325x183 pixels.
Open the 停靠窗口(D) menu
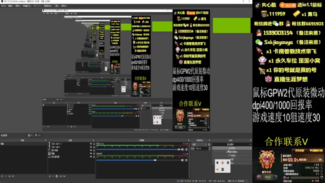pos(27,6)
